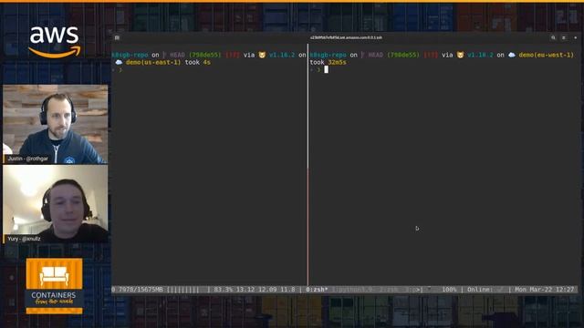584x328 pixels.
Task: Click 'k8sgb-repo' in right pane prompt
Action: (328, 55)
